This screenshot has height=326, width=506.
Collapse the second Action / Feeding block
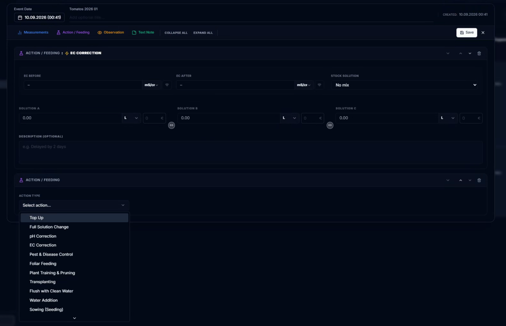point(448,180)
